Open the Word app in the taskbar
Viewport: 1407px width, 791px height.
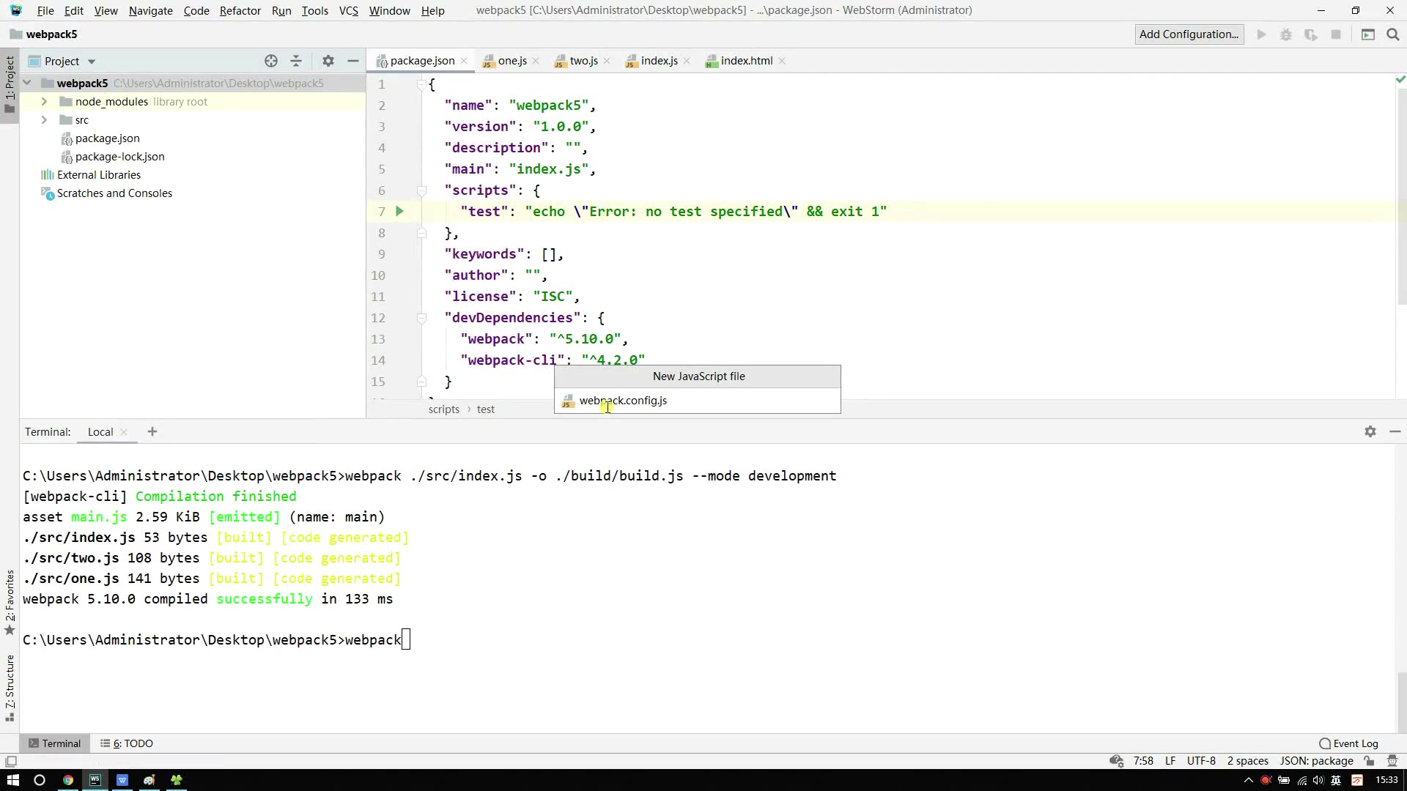[x=122, y=780]
